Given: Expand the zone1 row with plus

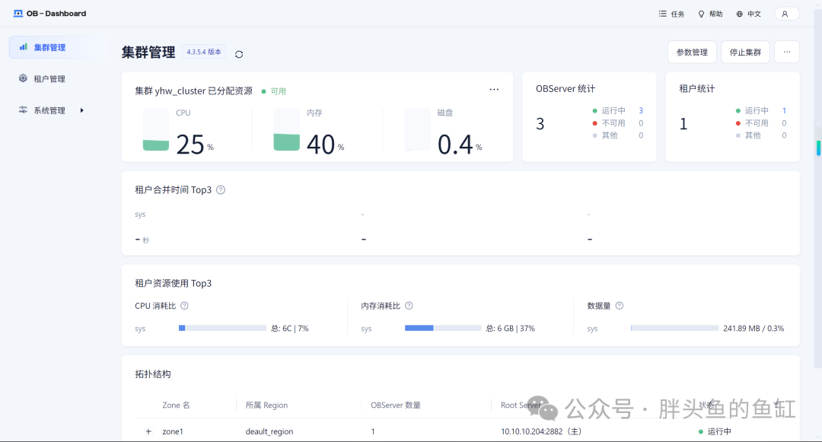Looking at the screenshot, I should pos(148,431).
